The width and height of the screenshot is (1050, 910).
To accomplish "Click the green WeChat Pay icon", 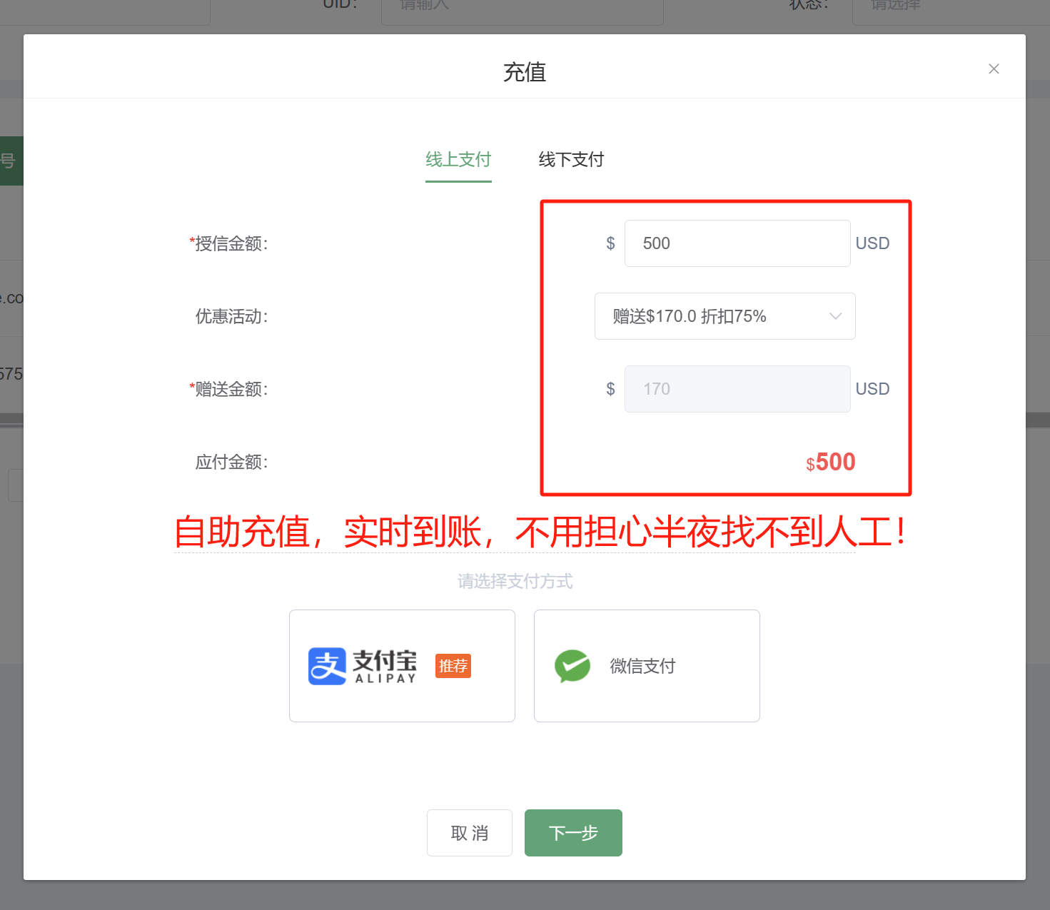I will [x=572, y=666].
